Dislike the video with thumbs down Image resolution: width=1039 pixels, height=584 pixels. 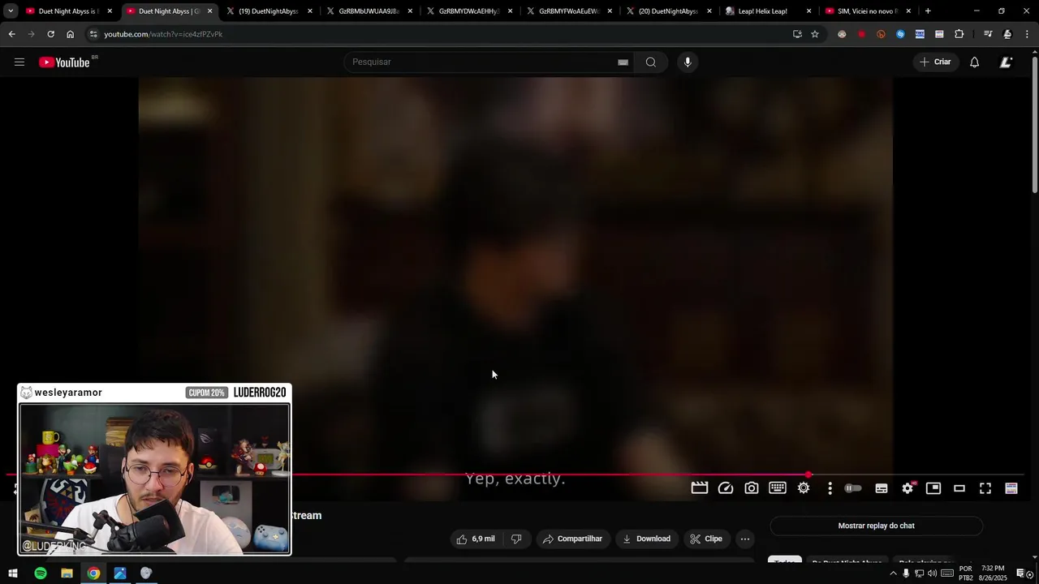(x=515, y=539)
